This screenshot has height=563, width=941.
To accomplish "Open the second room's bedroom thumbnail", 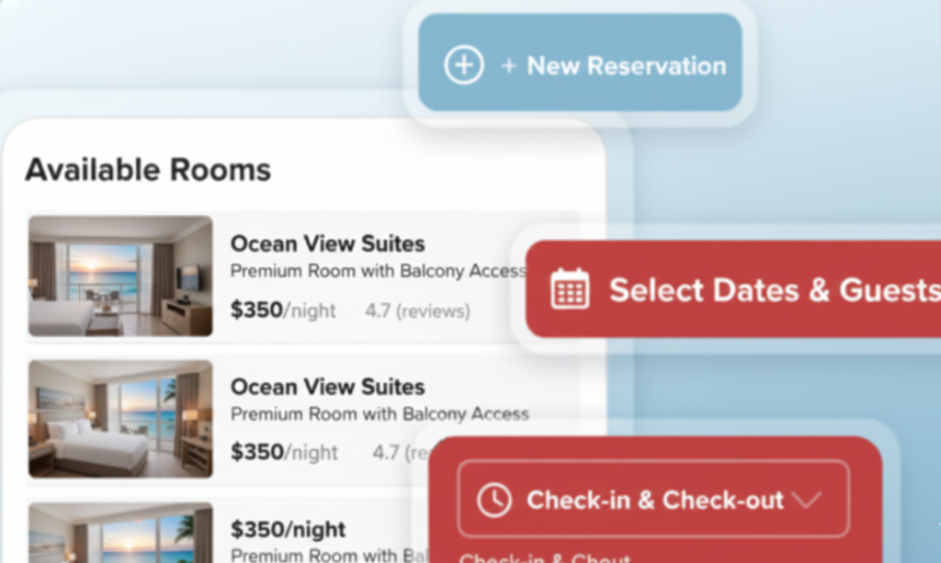I will click(x=120, y=418).
